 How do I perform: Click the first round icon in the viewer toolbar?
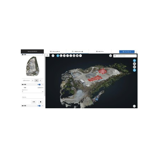53,56
